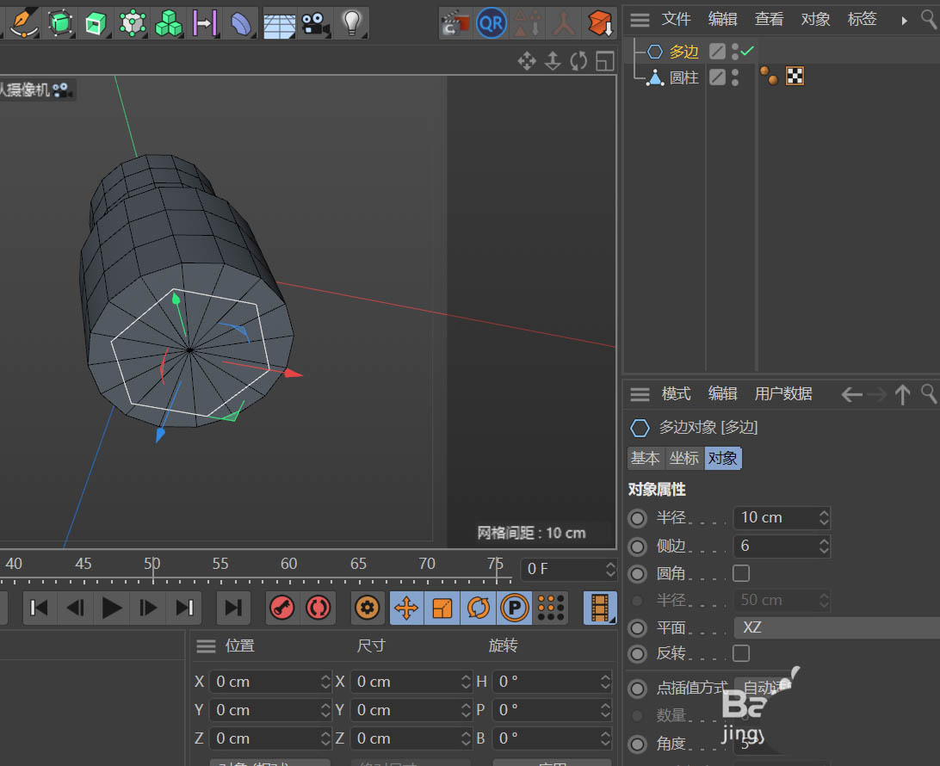Select the 圆柱 object in the tree
Screen dimensions: 940x766
pyautogui.click(x=683, y=77)
